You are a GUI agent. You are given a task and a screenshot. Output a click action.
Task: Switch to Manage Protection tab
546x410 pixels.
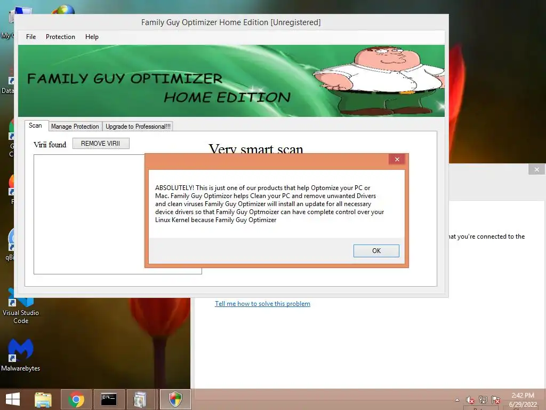75,126
